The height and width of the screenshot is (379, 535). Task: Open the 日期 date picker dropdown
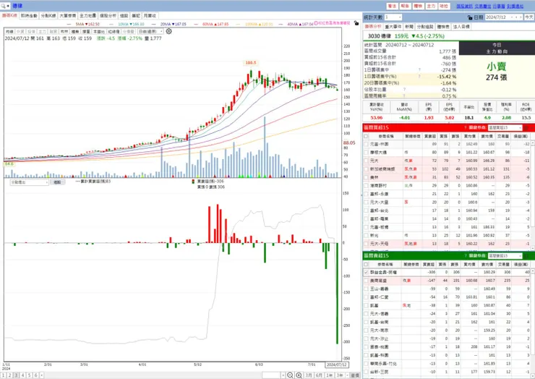[x=511, y=17]
